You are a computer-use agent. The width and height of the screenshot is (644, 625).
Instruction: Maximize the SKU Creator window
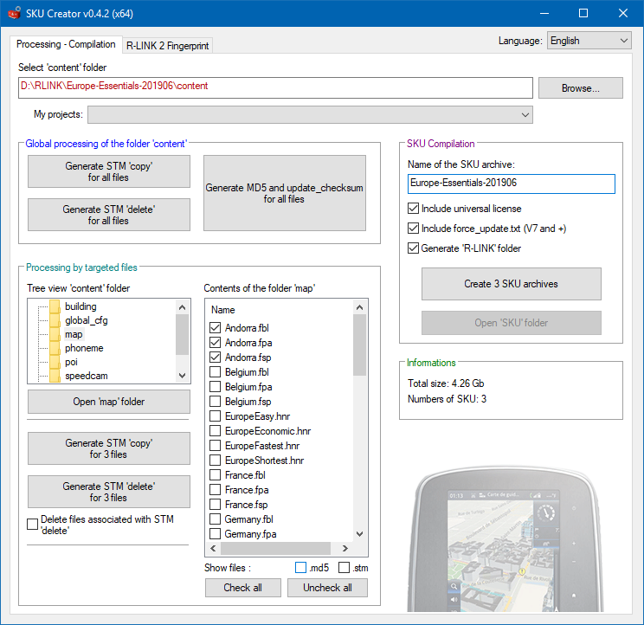click(583, 13)
